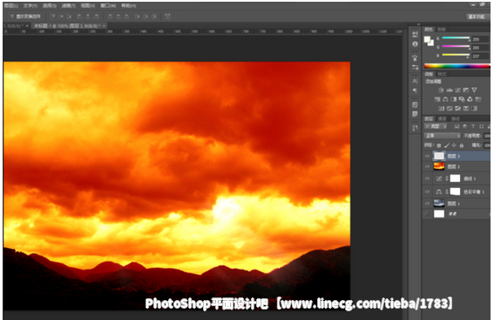Add a Curves adjustment from adjustments panel

[x=457, y=90]
